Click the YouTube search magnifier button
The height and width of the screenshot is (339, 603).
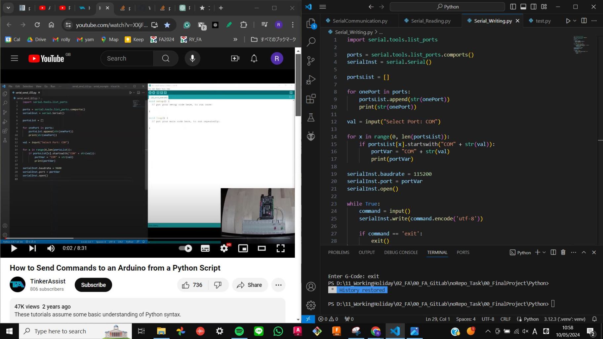coord(166,58)
